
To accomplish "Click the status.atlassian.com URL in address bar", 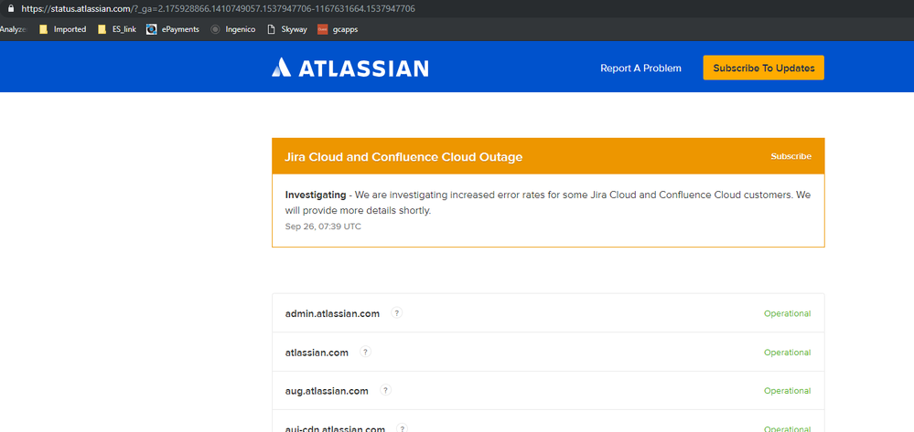I will coord(218,9).
